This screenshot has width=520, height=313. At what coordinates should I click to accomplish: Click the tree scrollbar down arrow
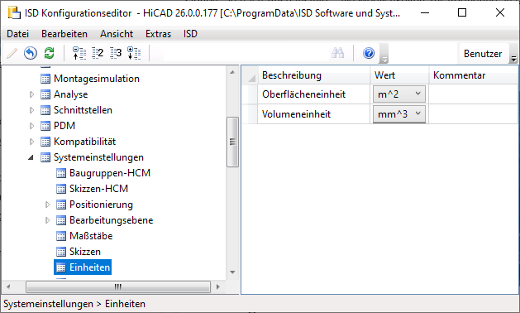232,272
